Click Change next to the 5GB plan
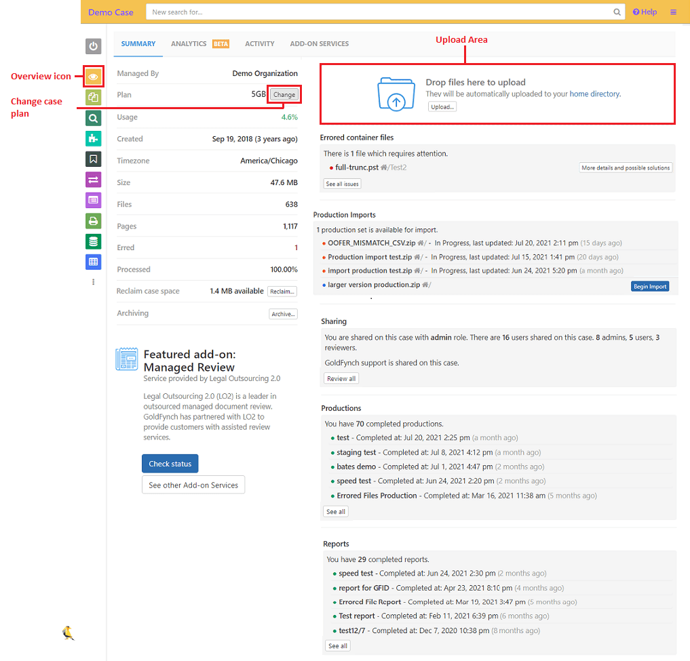 click(284, 94)
